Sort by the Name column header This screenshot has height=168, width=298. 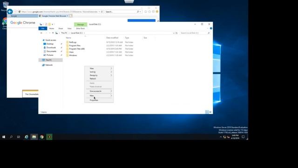[x=68, y=38]
